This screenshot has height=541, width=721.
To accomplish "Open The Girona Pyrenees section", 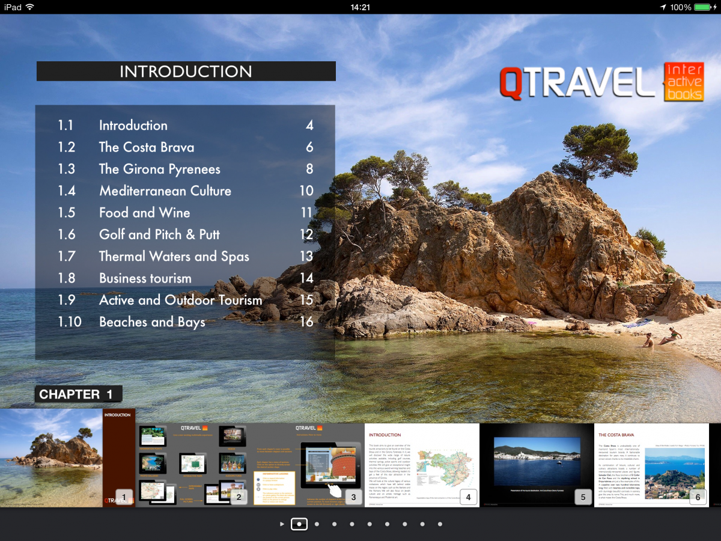I will (x=186, y=169).
